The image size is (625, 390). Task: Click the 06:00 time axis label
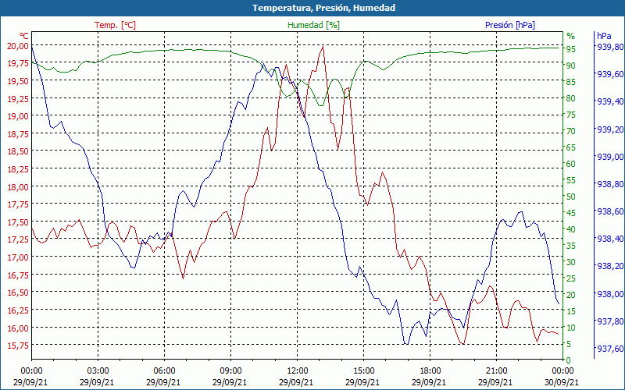[x=164, y=371]
